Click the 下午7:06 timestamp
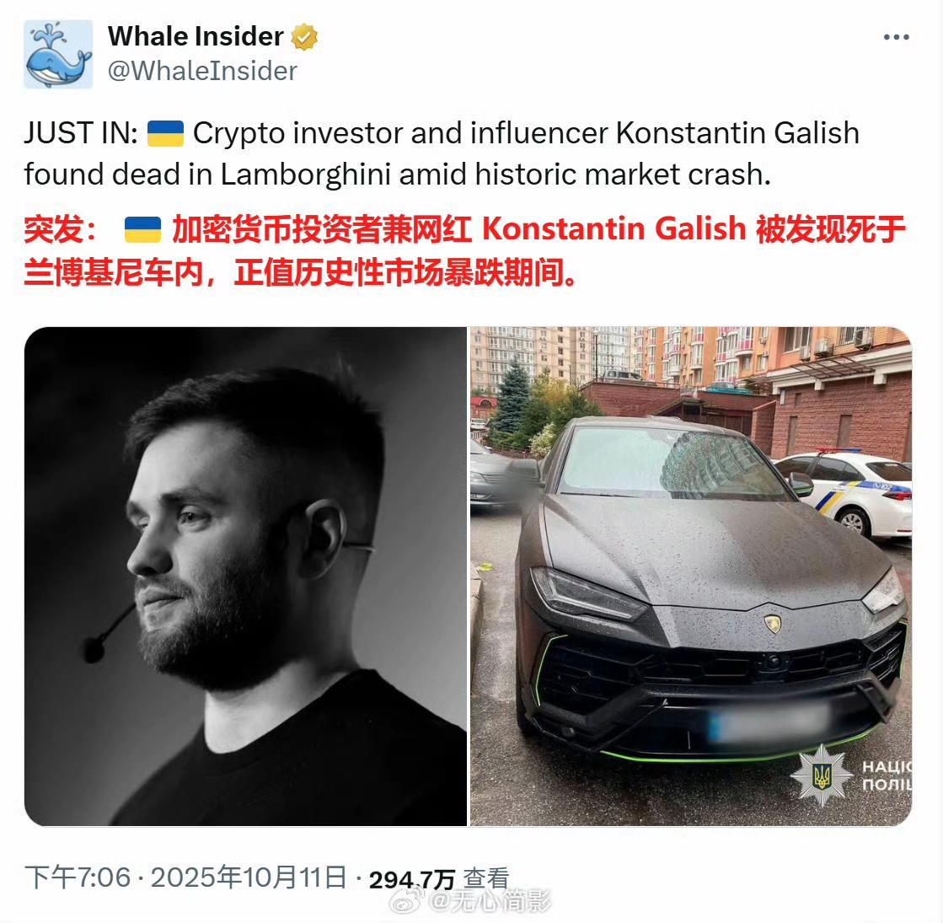 click(78, 877)
